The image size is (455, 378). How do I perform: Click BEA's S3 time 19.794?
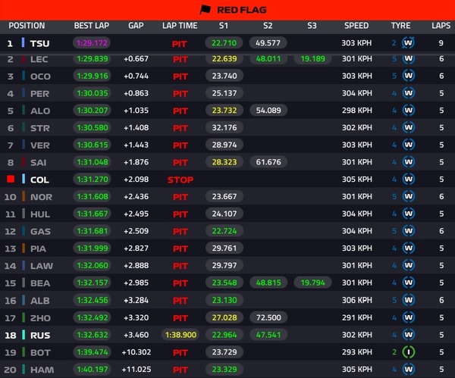click(312, 283)
